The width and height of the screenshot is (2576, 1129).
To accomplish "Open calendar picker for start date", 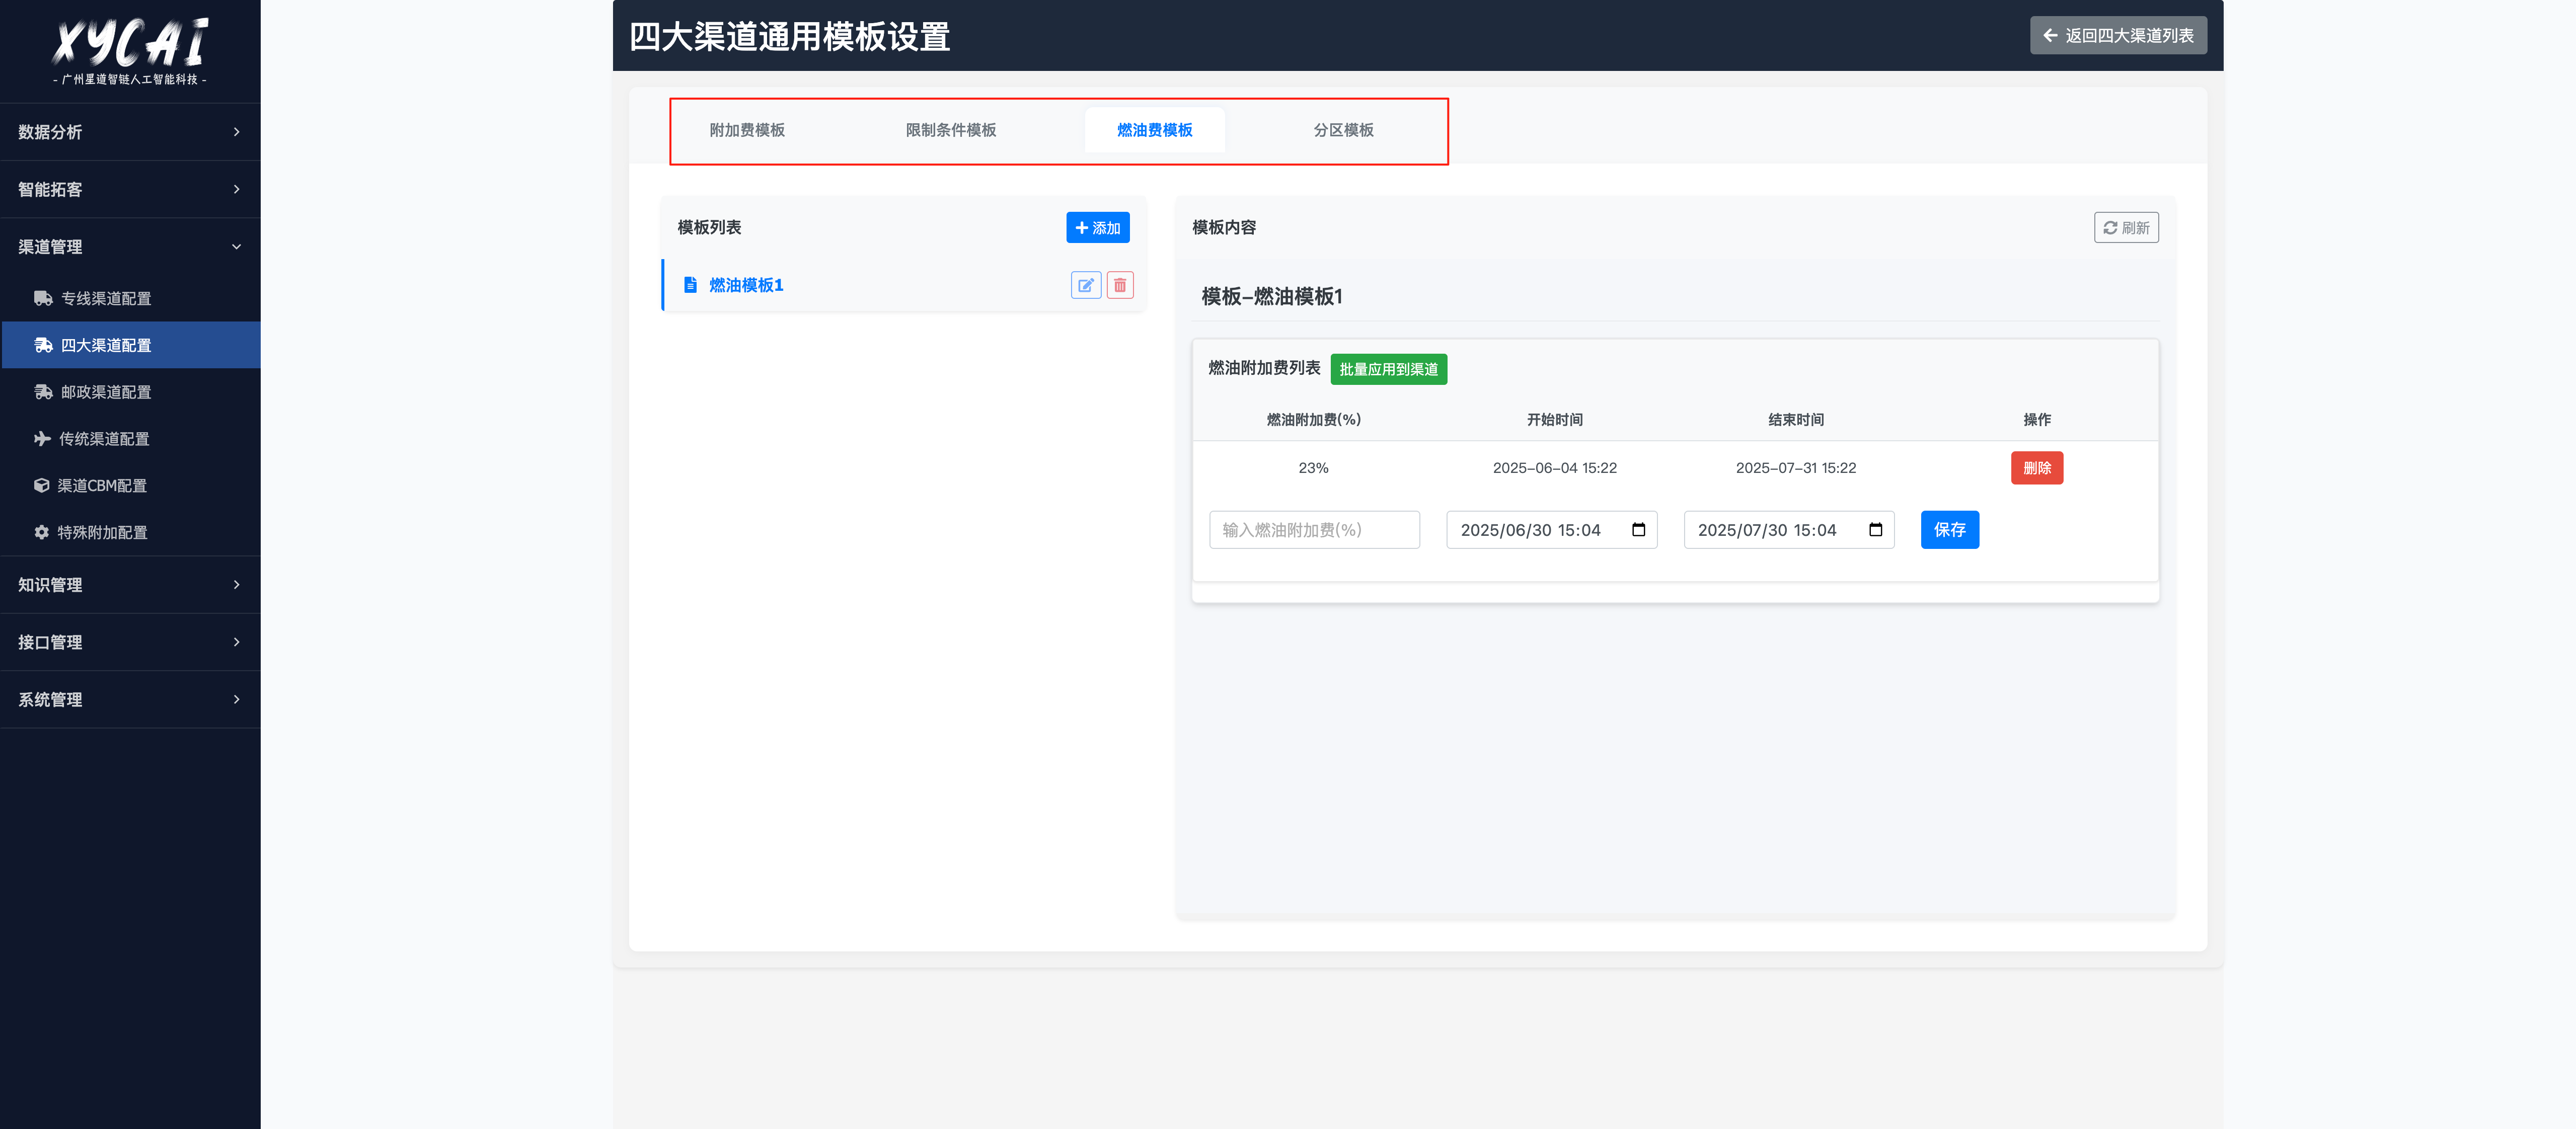I will (1638, 530).
